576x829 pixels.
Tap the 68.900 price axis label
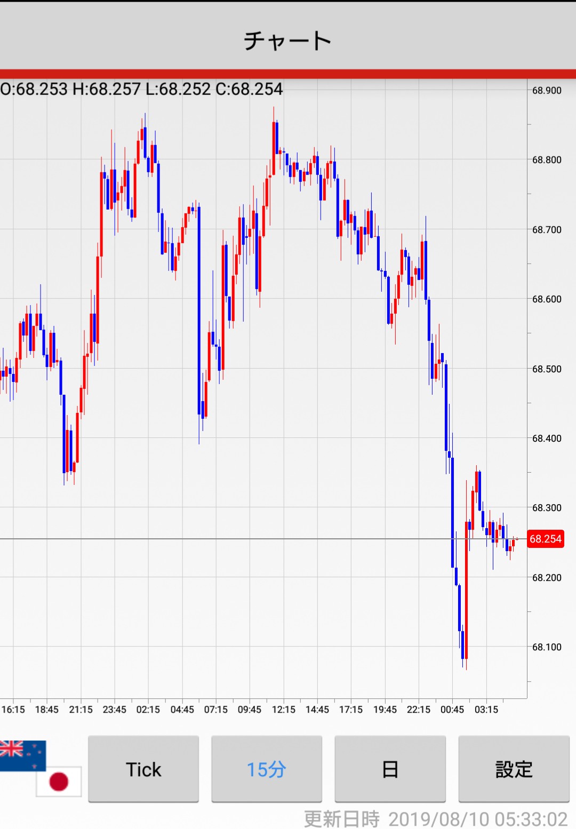pos(547,90)
